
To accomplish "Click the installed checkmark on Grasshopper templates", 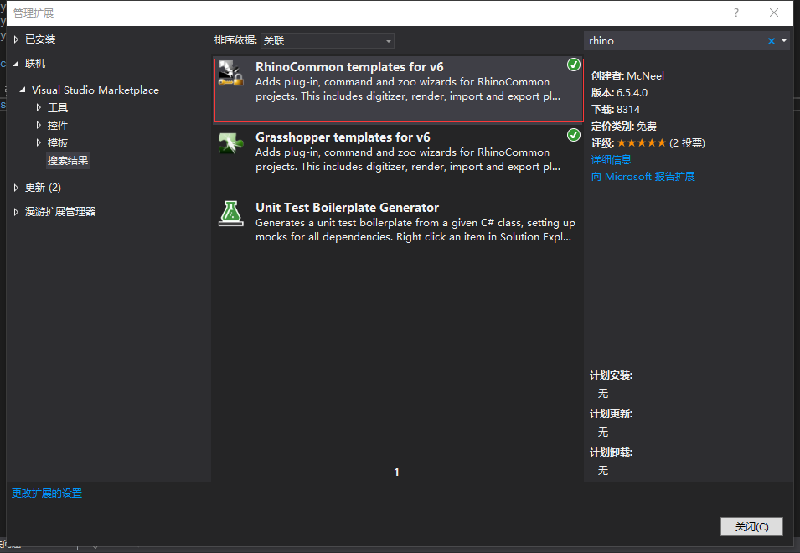I will coord(574,135).
